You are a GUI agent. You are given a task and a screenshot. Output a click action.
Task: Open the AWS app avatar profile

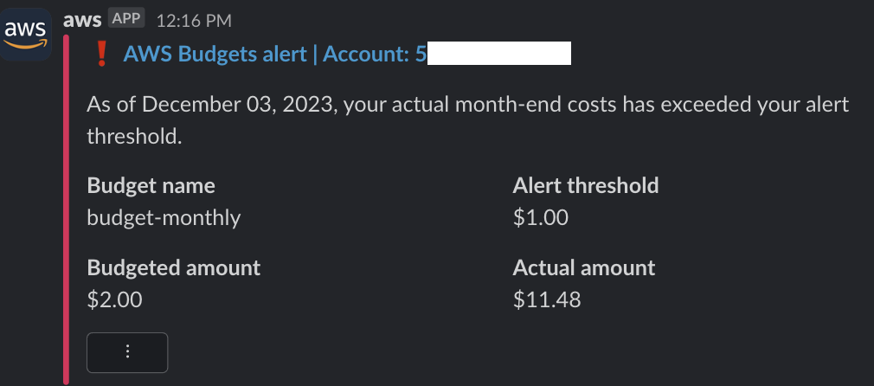26,34
